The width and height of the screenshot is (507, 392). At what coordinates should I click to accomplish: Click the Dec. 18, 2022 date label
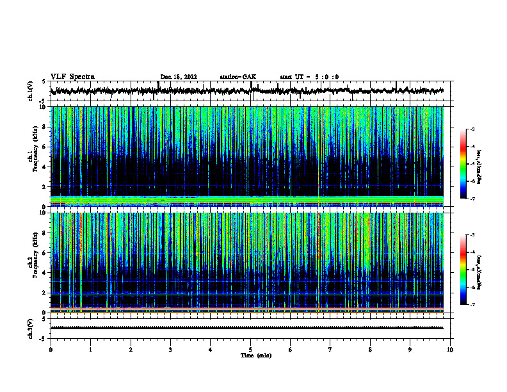click(x=179, y=77)
